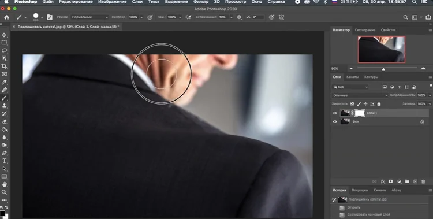Viewport: 433px width, 219px height.
Task: Toggle the layer filtering switch
Action: [431, 86]
